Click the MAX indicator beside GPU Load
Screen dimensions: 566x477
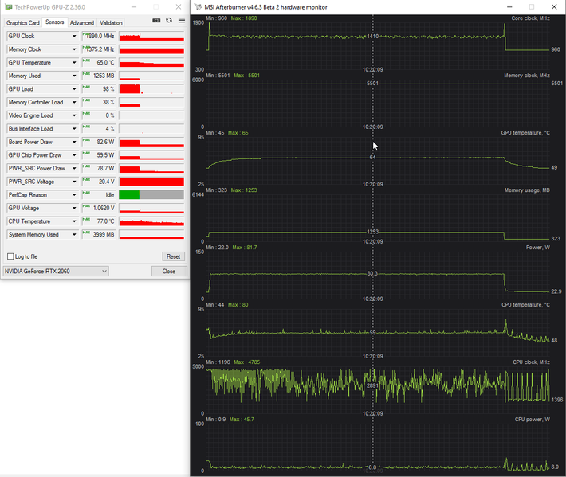pyautogui.click(x=86, y=87)
